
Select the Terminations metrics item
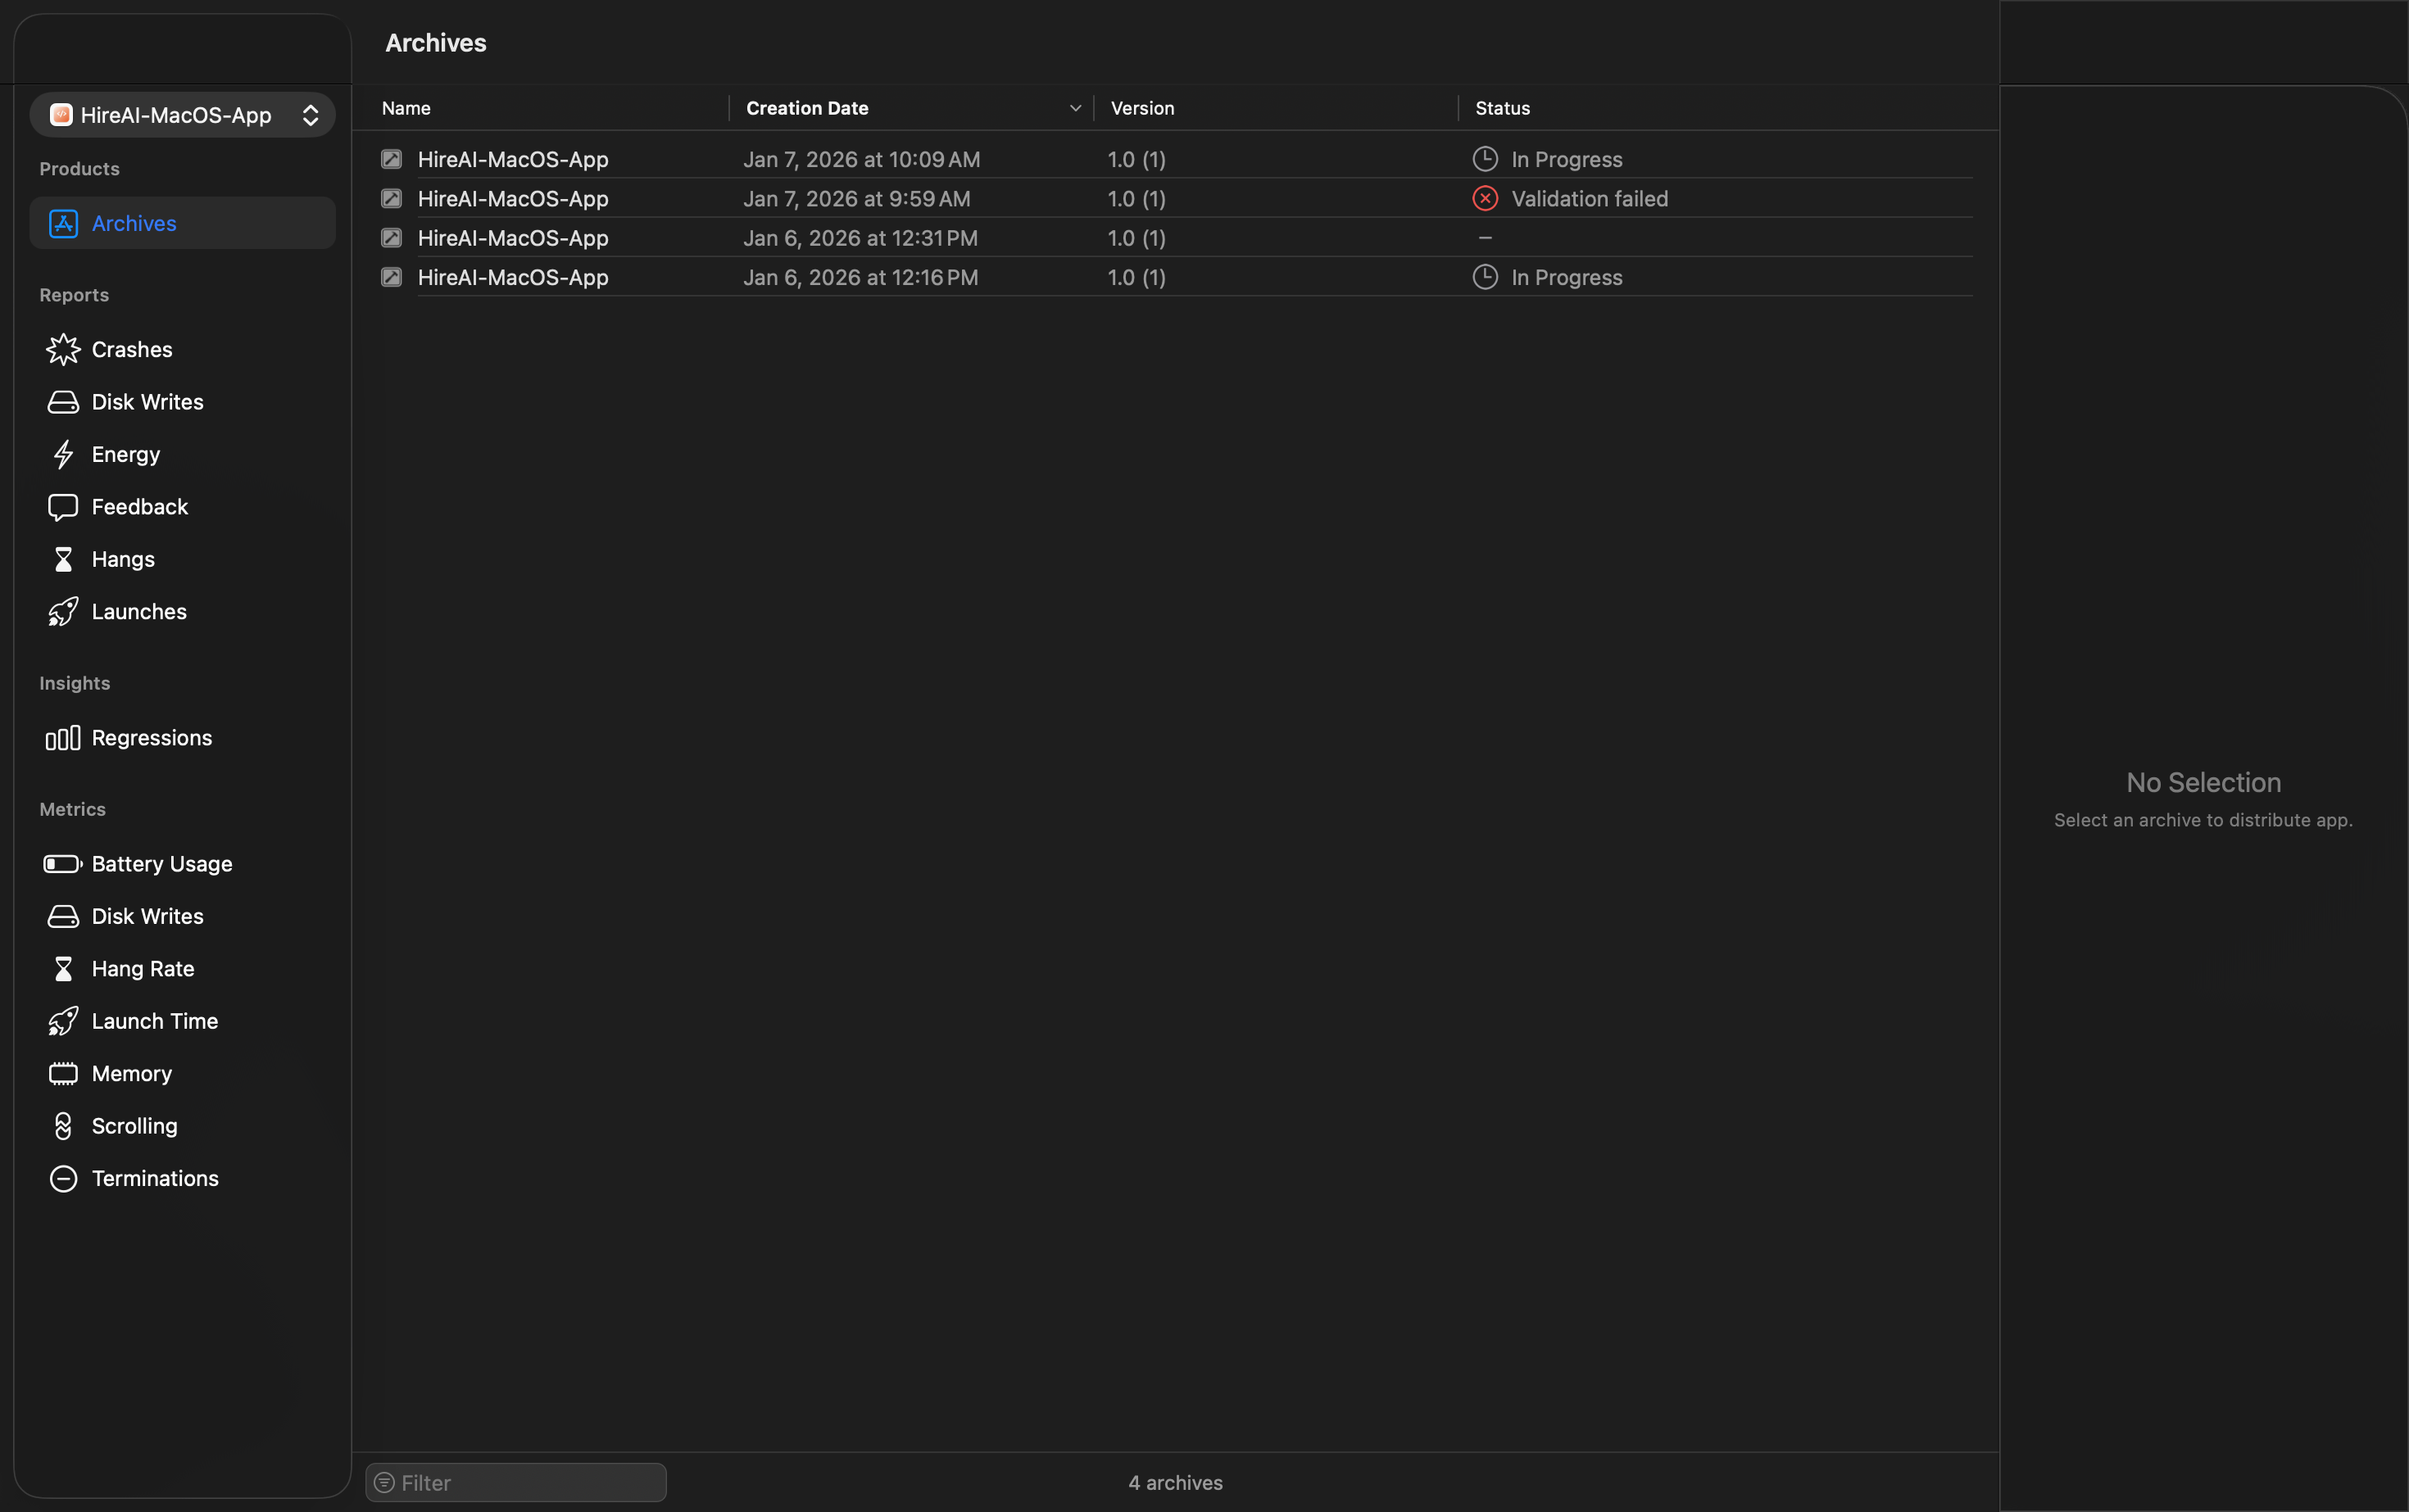click(x=154, y=1178)
